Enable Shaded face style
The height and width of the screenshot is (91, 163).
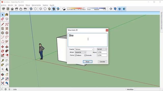[49, 9]
